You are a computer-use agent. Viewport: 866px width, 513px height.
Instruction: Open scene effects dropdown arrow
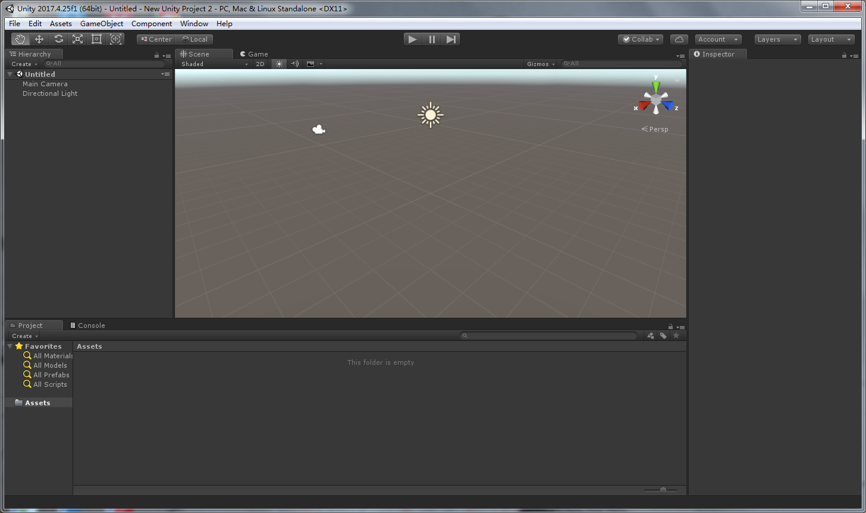coord(321,64)
